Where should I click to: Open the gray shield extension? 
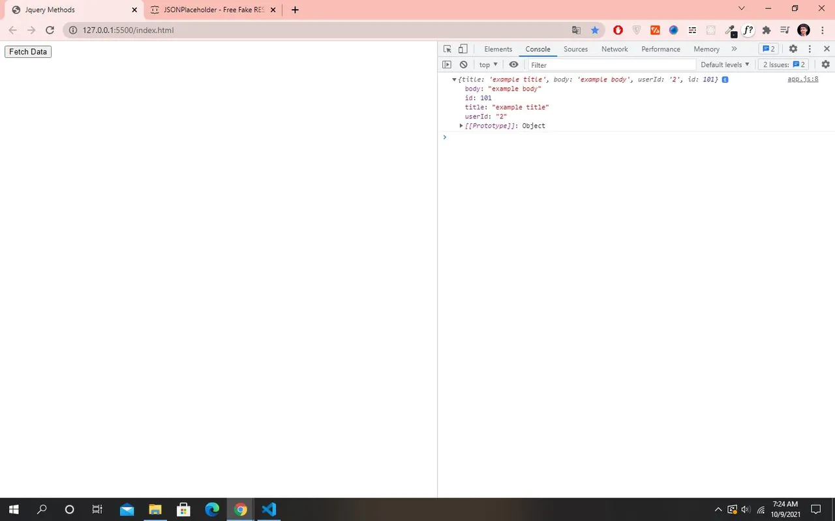tap(637, 30)
